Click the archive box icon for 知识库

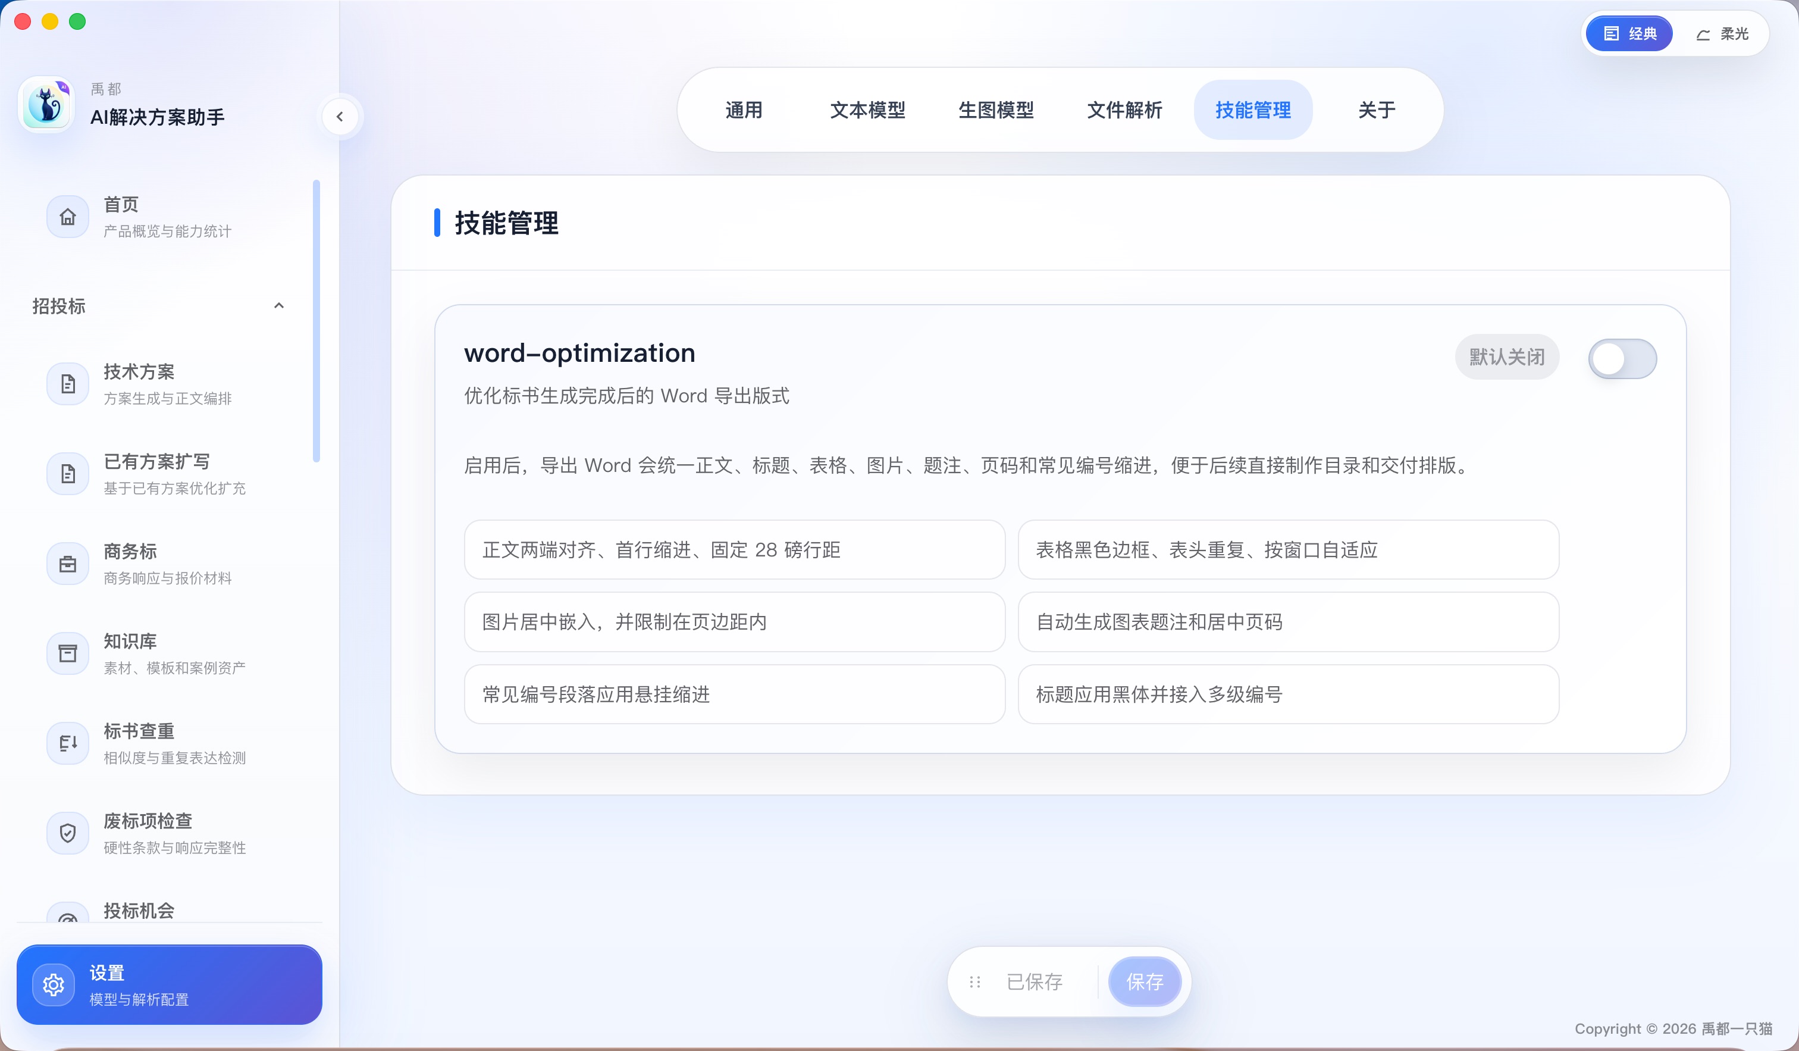tap(68, 653)
